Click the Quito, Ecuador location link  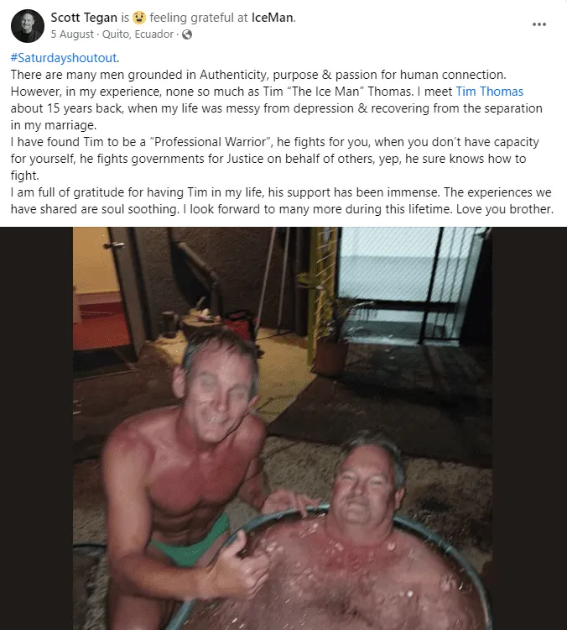(x=138, y=34)
